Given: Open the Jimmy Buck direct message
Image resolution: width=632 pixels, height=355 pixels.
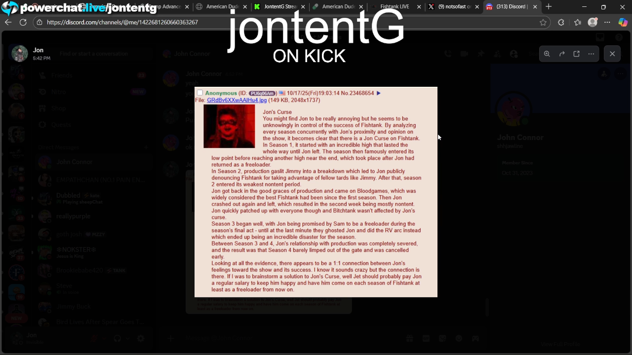Looking at the screenshot, I should [x=93, y=307].
